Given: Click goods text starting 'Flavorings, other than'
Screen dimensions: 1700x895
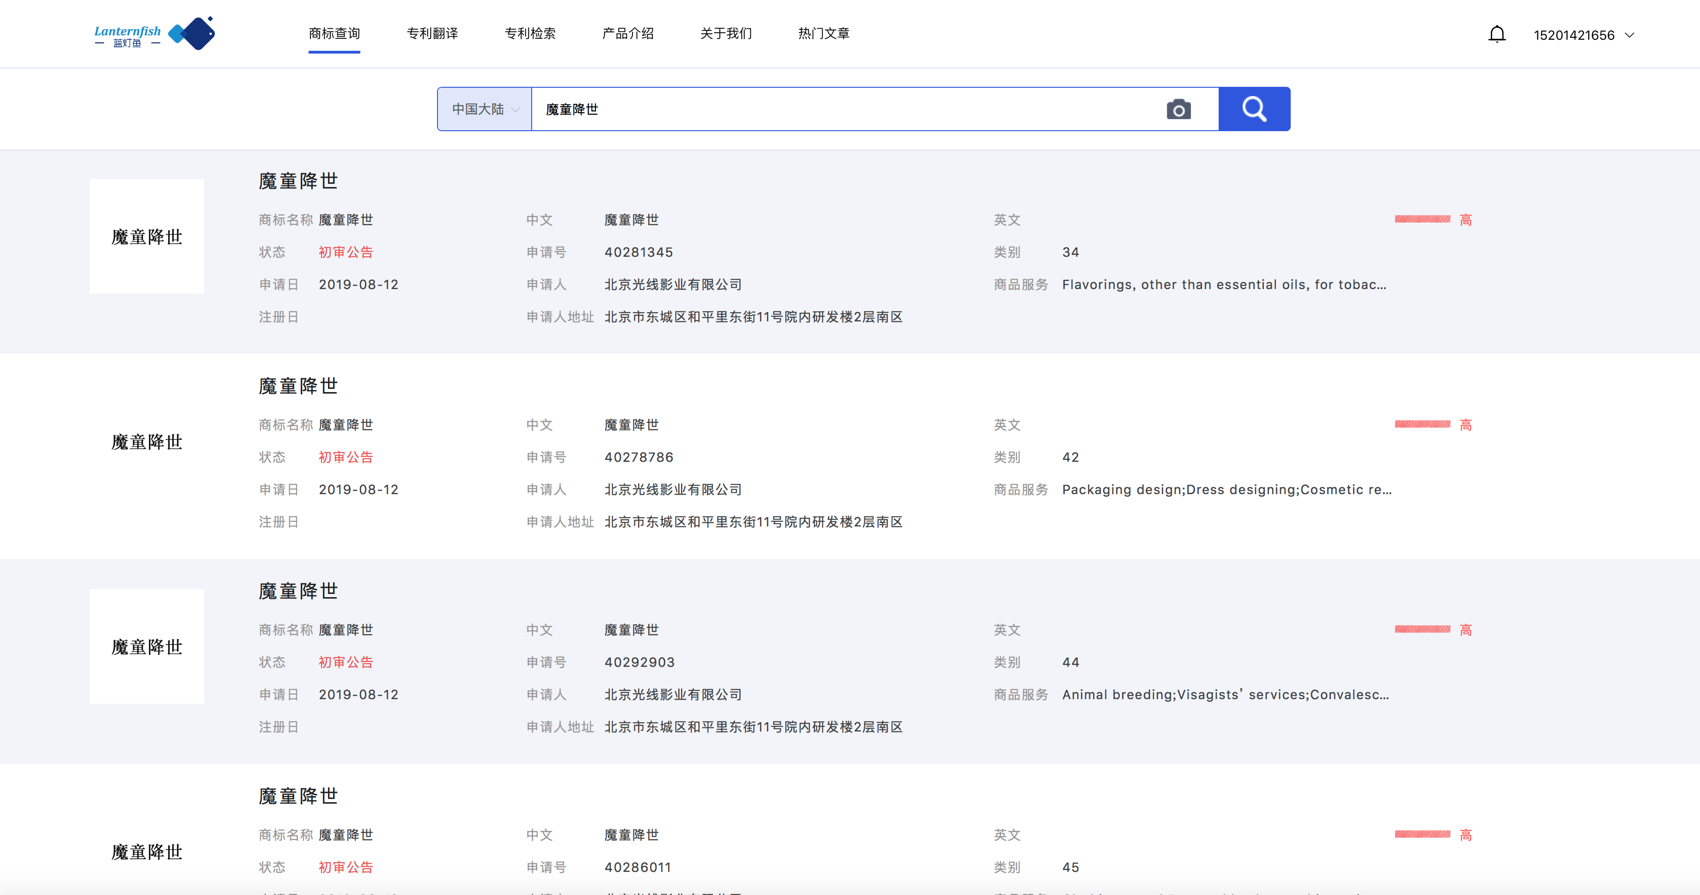Looking at the screenshot, I should coord(1224,284).
